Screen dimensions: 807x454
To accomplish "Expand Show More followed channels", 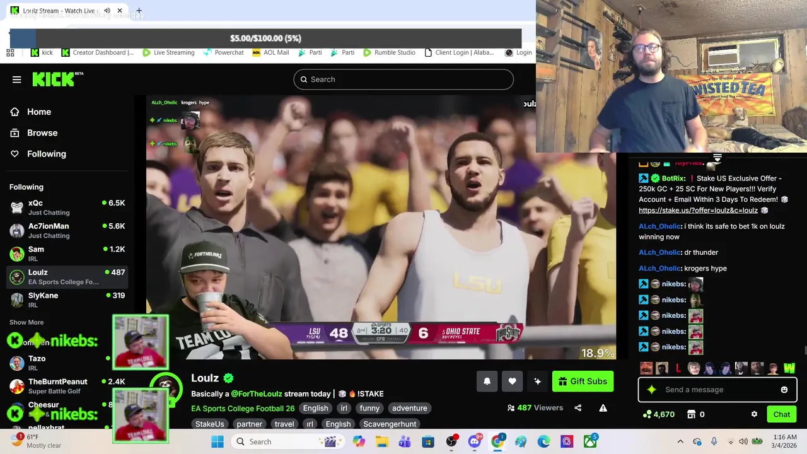I will (x=26, y=322).
